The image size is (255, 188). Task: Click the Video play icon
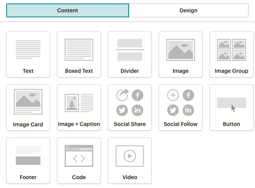click(x=130, y=156)
